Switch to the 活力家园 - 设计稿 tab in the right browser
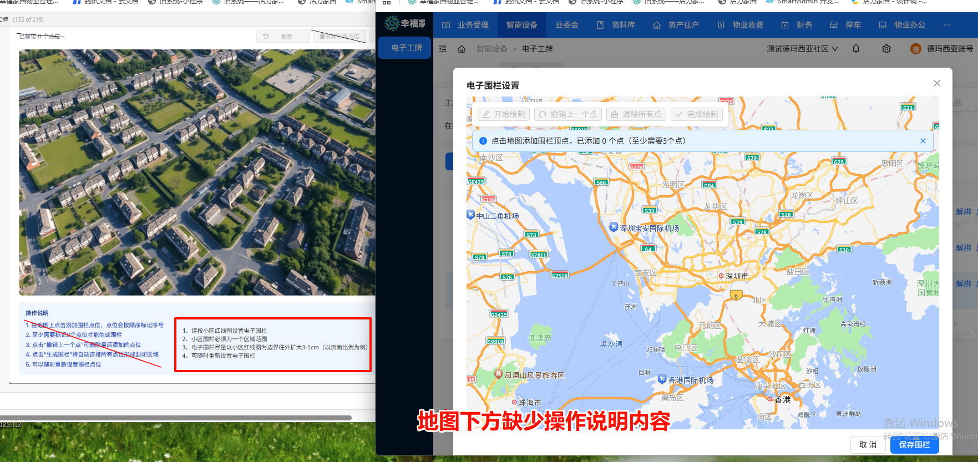 pos(889,2)
